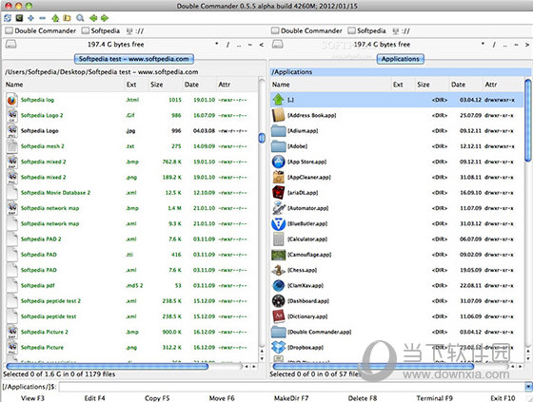Open left panel drive list icon
The width and height of the screenshot is (533, 402).
pos(10,44)
